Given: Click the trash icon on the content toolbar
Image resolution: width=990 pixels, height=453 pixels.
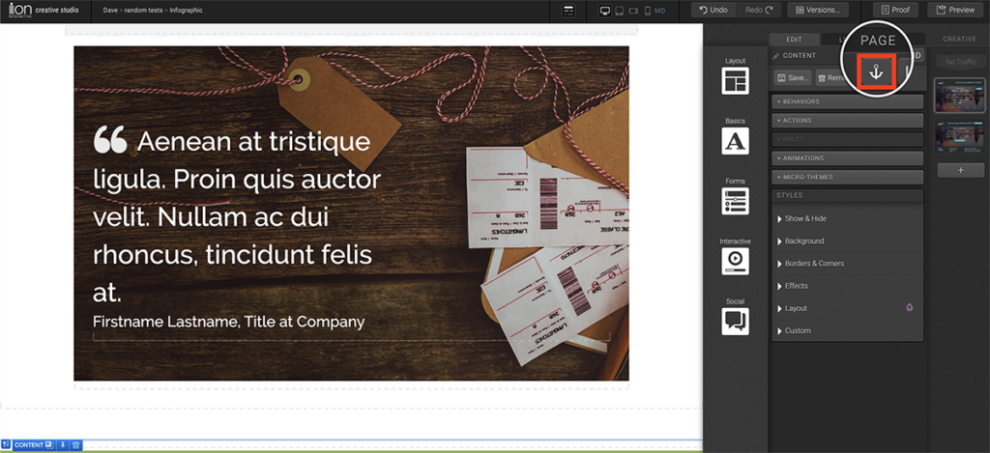Looking at the screenshot, I should click(75, 445).
